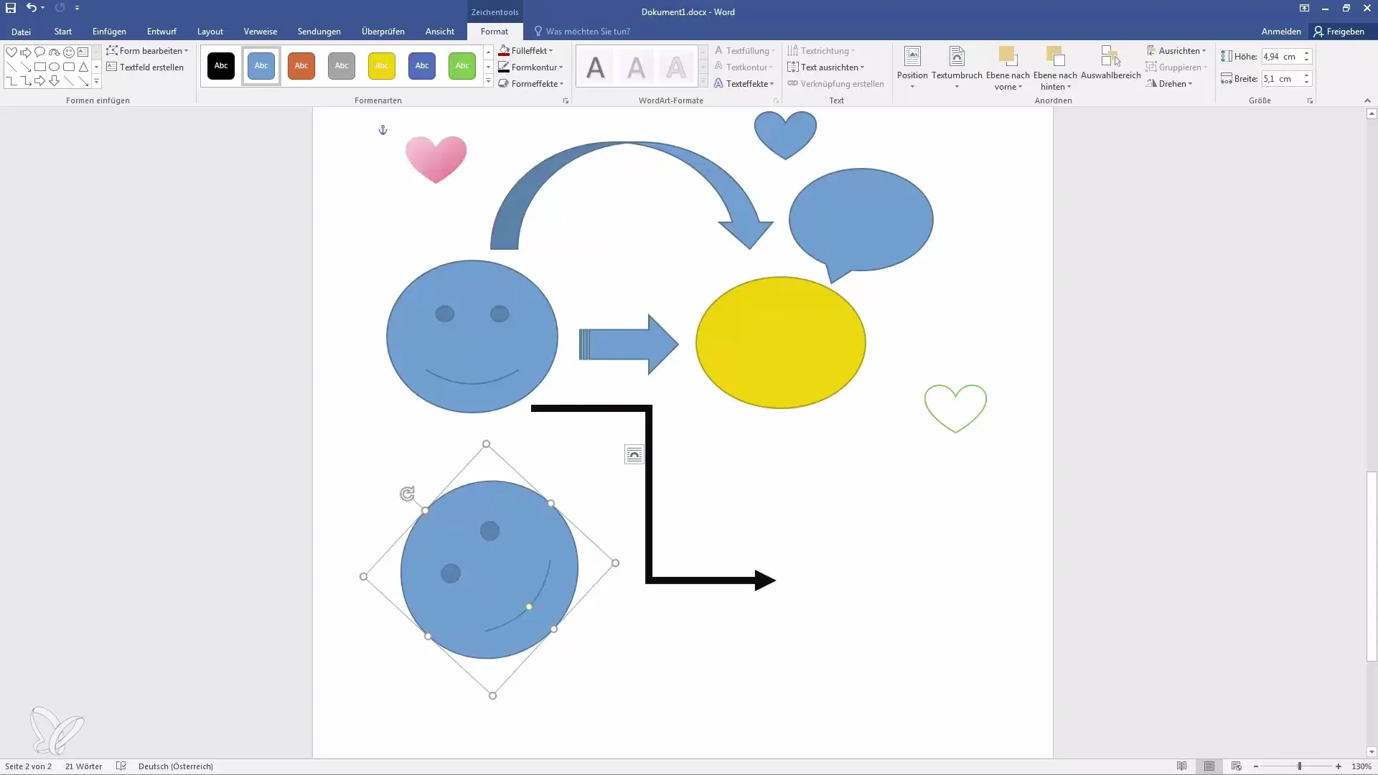Apply the green Abc shape style
This screenshot has width=1378, height=775.
pyautogui.click(x=462, y=66)
